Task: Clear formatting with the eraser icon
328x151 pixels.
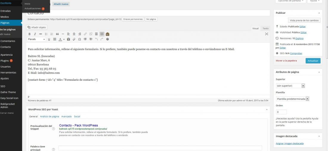Action: pyautogui.click(x=74, y=39)
